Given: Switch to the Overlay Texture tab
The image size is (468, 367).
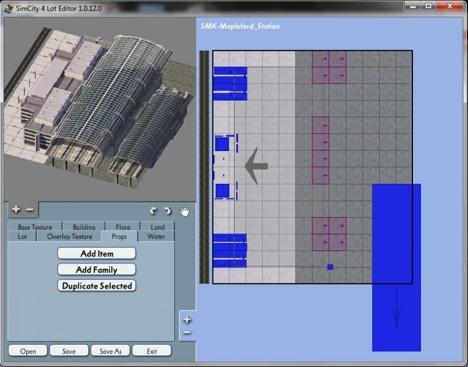Looking at the screenshot, I should (70, 236).
